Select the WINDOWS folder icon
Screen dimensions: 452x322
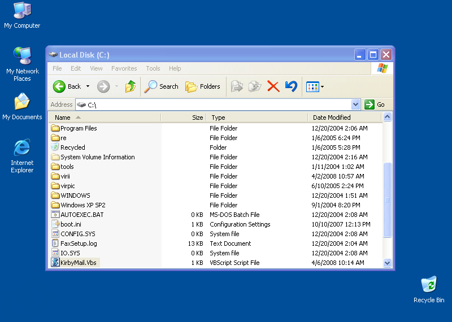click(55, 195)
